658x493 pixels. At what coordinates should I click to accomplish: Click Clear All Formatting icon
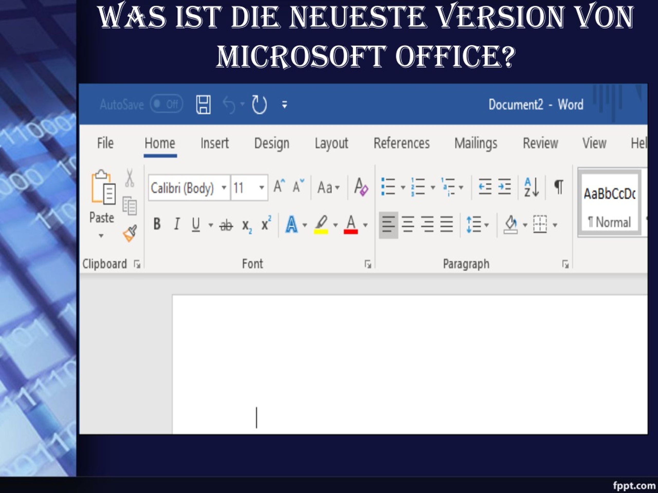(x=361, y=187)
